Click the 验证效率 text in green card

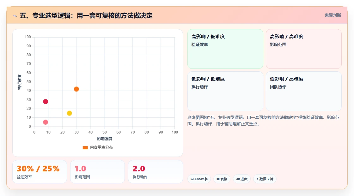pyautogui.click(x=199, y=45)
